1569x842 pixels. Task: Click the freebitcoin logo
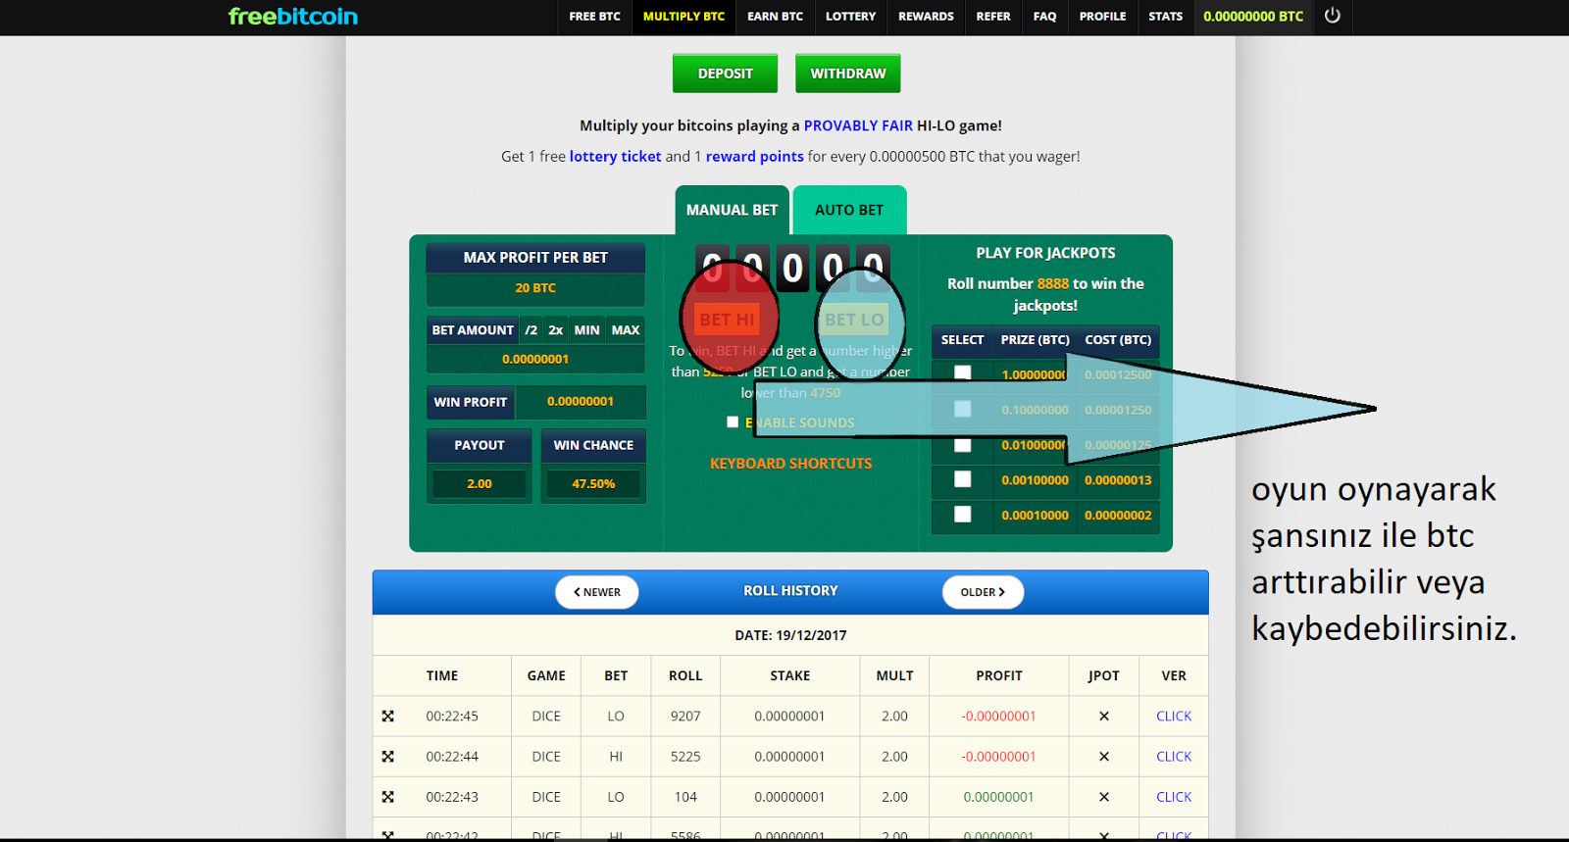(293, 17)
